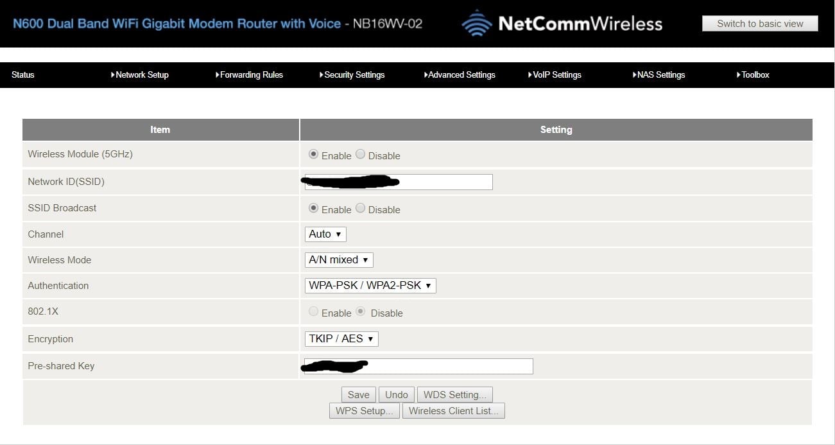Click the Undo button
Screen dimensions: 835x445
coord(397,395)
